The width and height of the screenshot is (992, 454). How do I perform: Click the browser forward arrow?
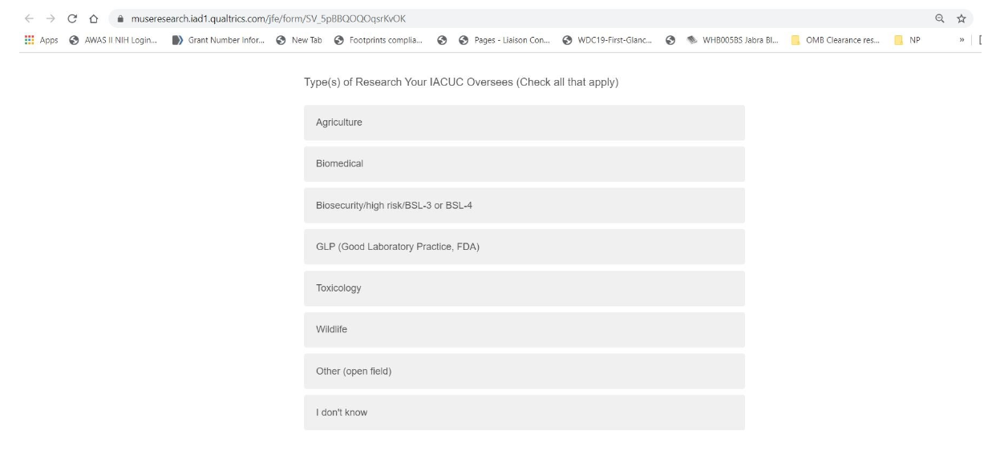[51, 18]
